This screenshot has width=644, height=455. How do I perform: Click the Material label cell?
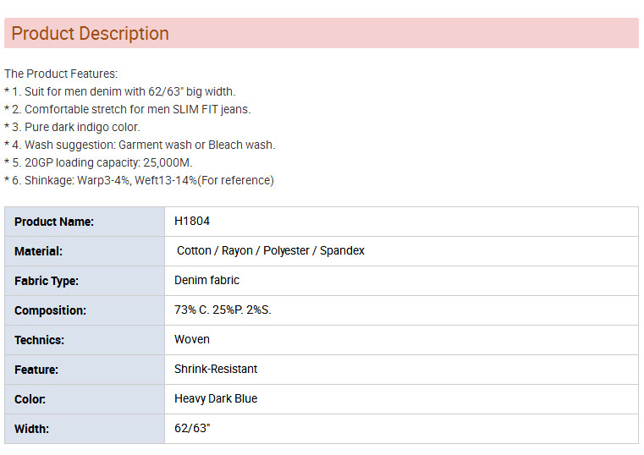pos(85,251)
